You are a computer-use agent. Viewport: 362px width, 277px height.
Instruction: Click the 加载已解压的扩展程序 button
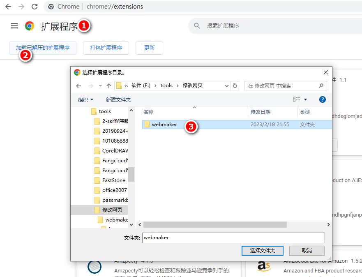pyautogui.click(x=42, y=48)
